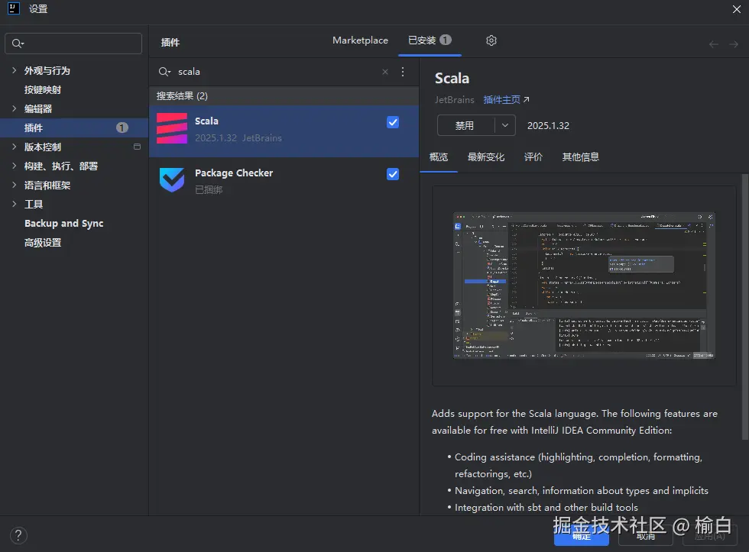Click the vertical scrollbar in plugin details
The width and height of the screenshot is (749, 552).
point(745,306)
